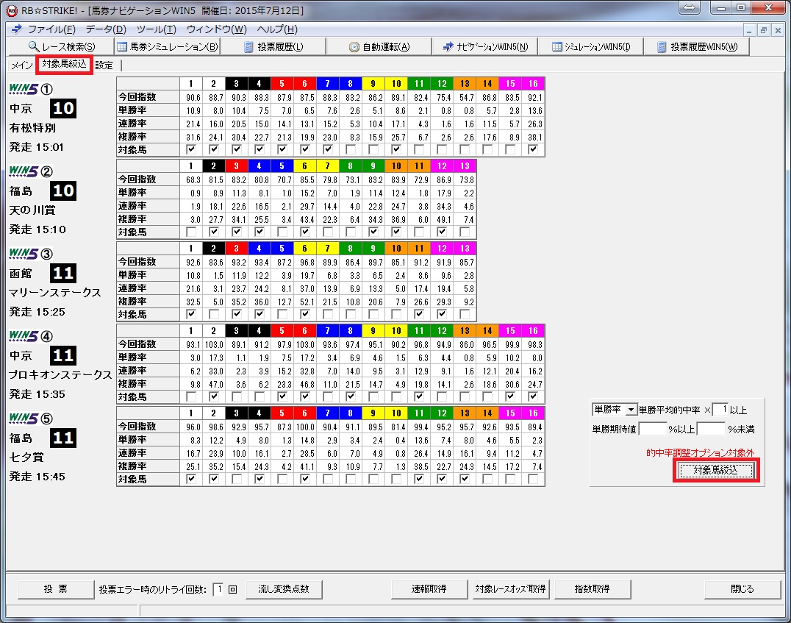Image resolution: width=791 pixels, height=623 pixels.
Task: Open 投票履歴(L) toolbar button
Action: 273,46
